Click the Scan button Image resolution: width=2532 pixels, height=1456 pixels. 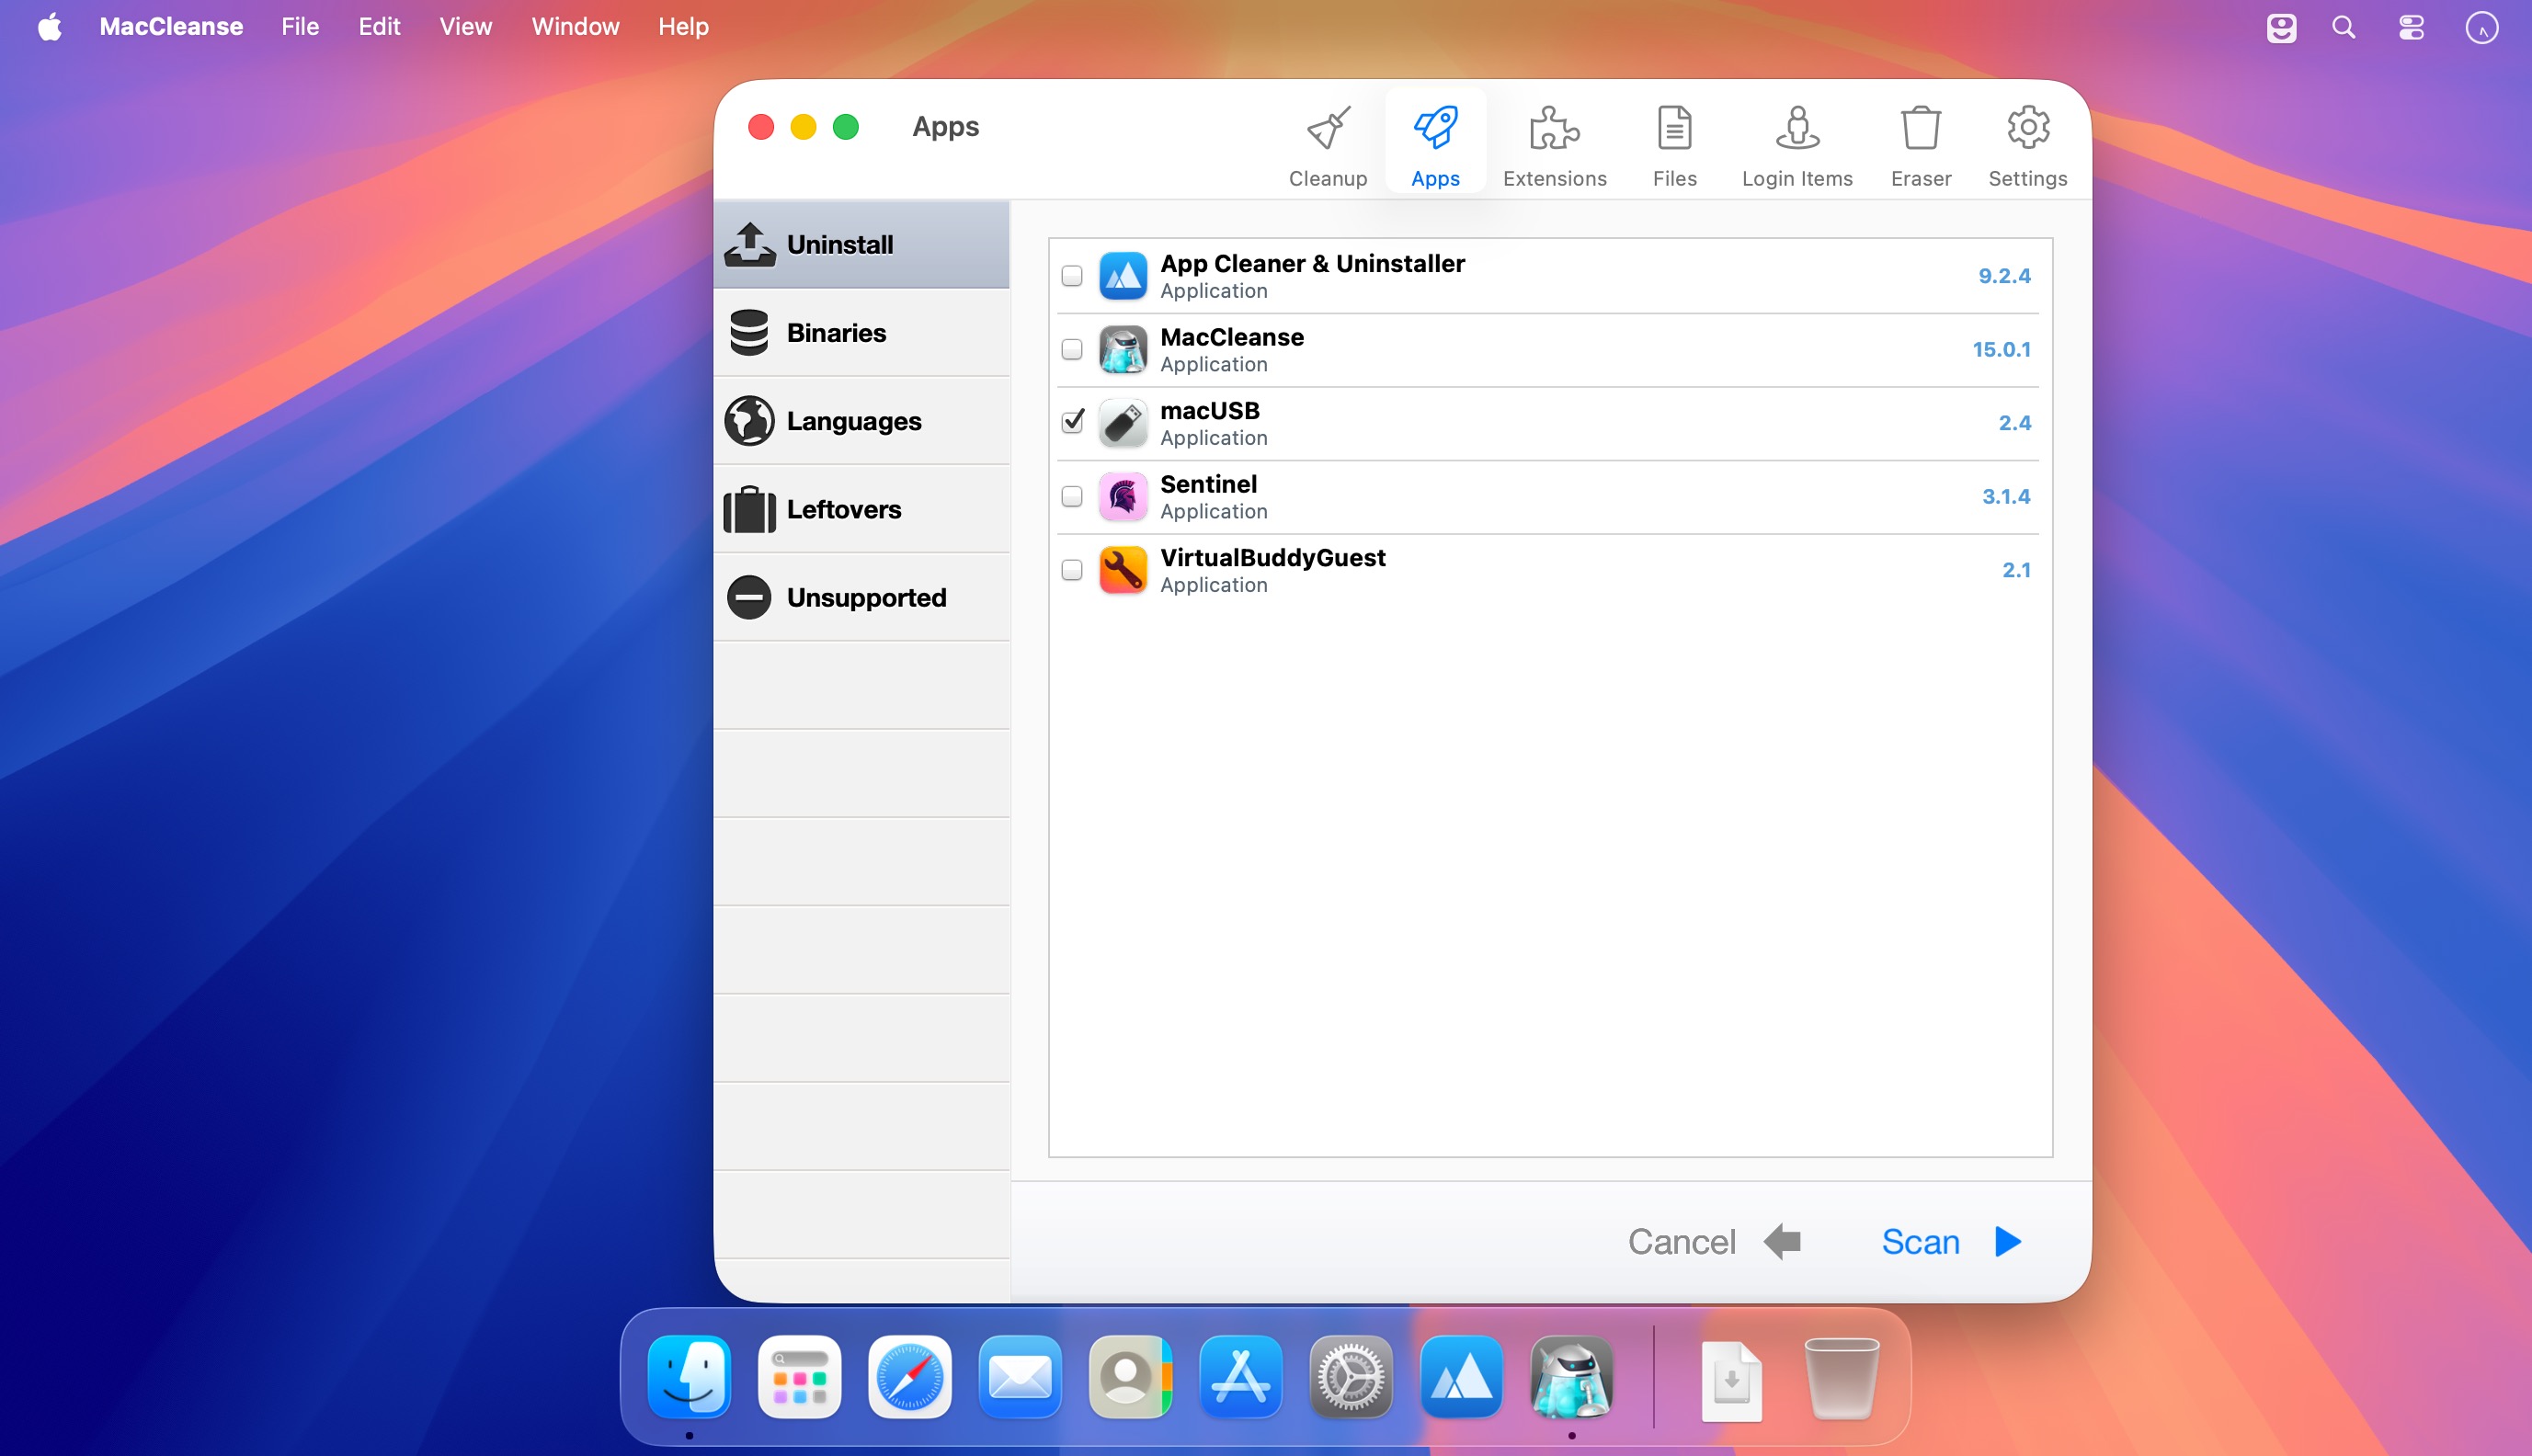(x=1951, y=1241)
